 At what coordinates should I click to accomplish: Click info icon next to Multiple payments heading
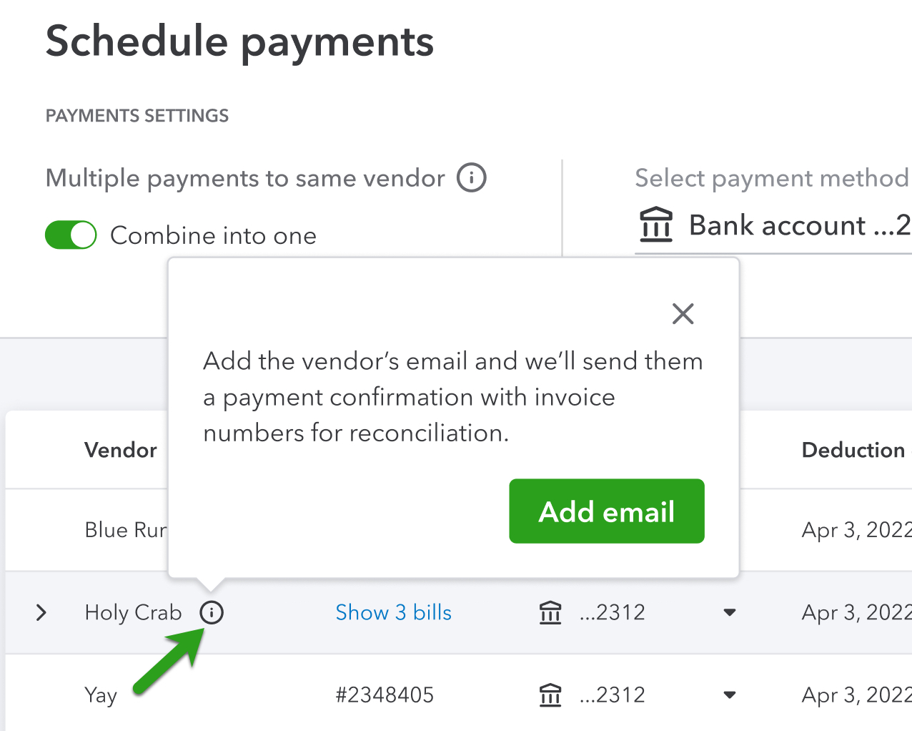click(x=472, y=177)
